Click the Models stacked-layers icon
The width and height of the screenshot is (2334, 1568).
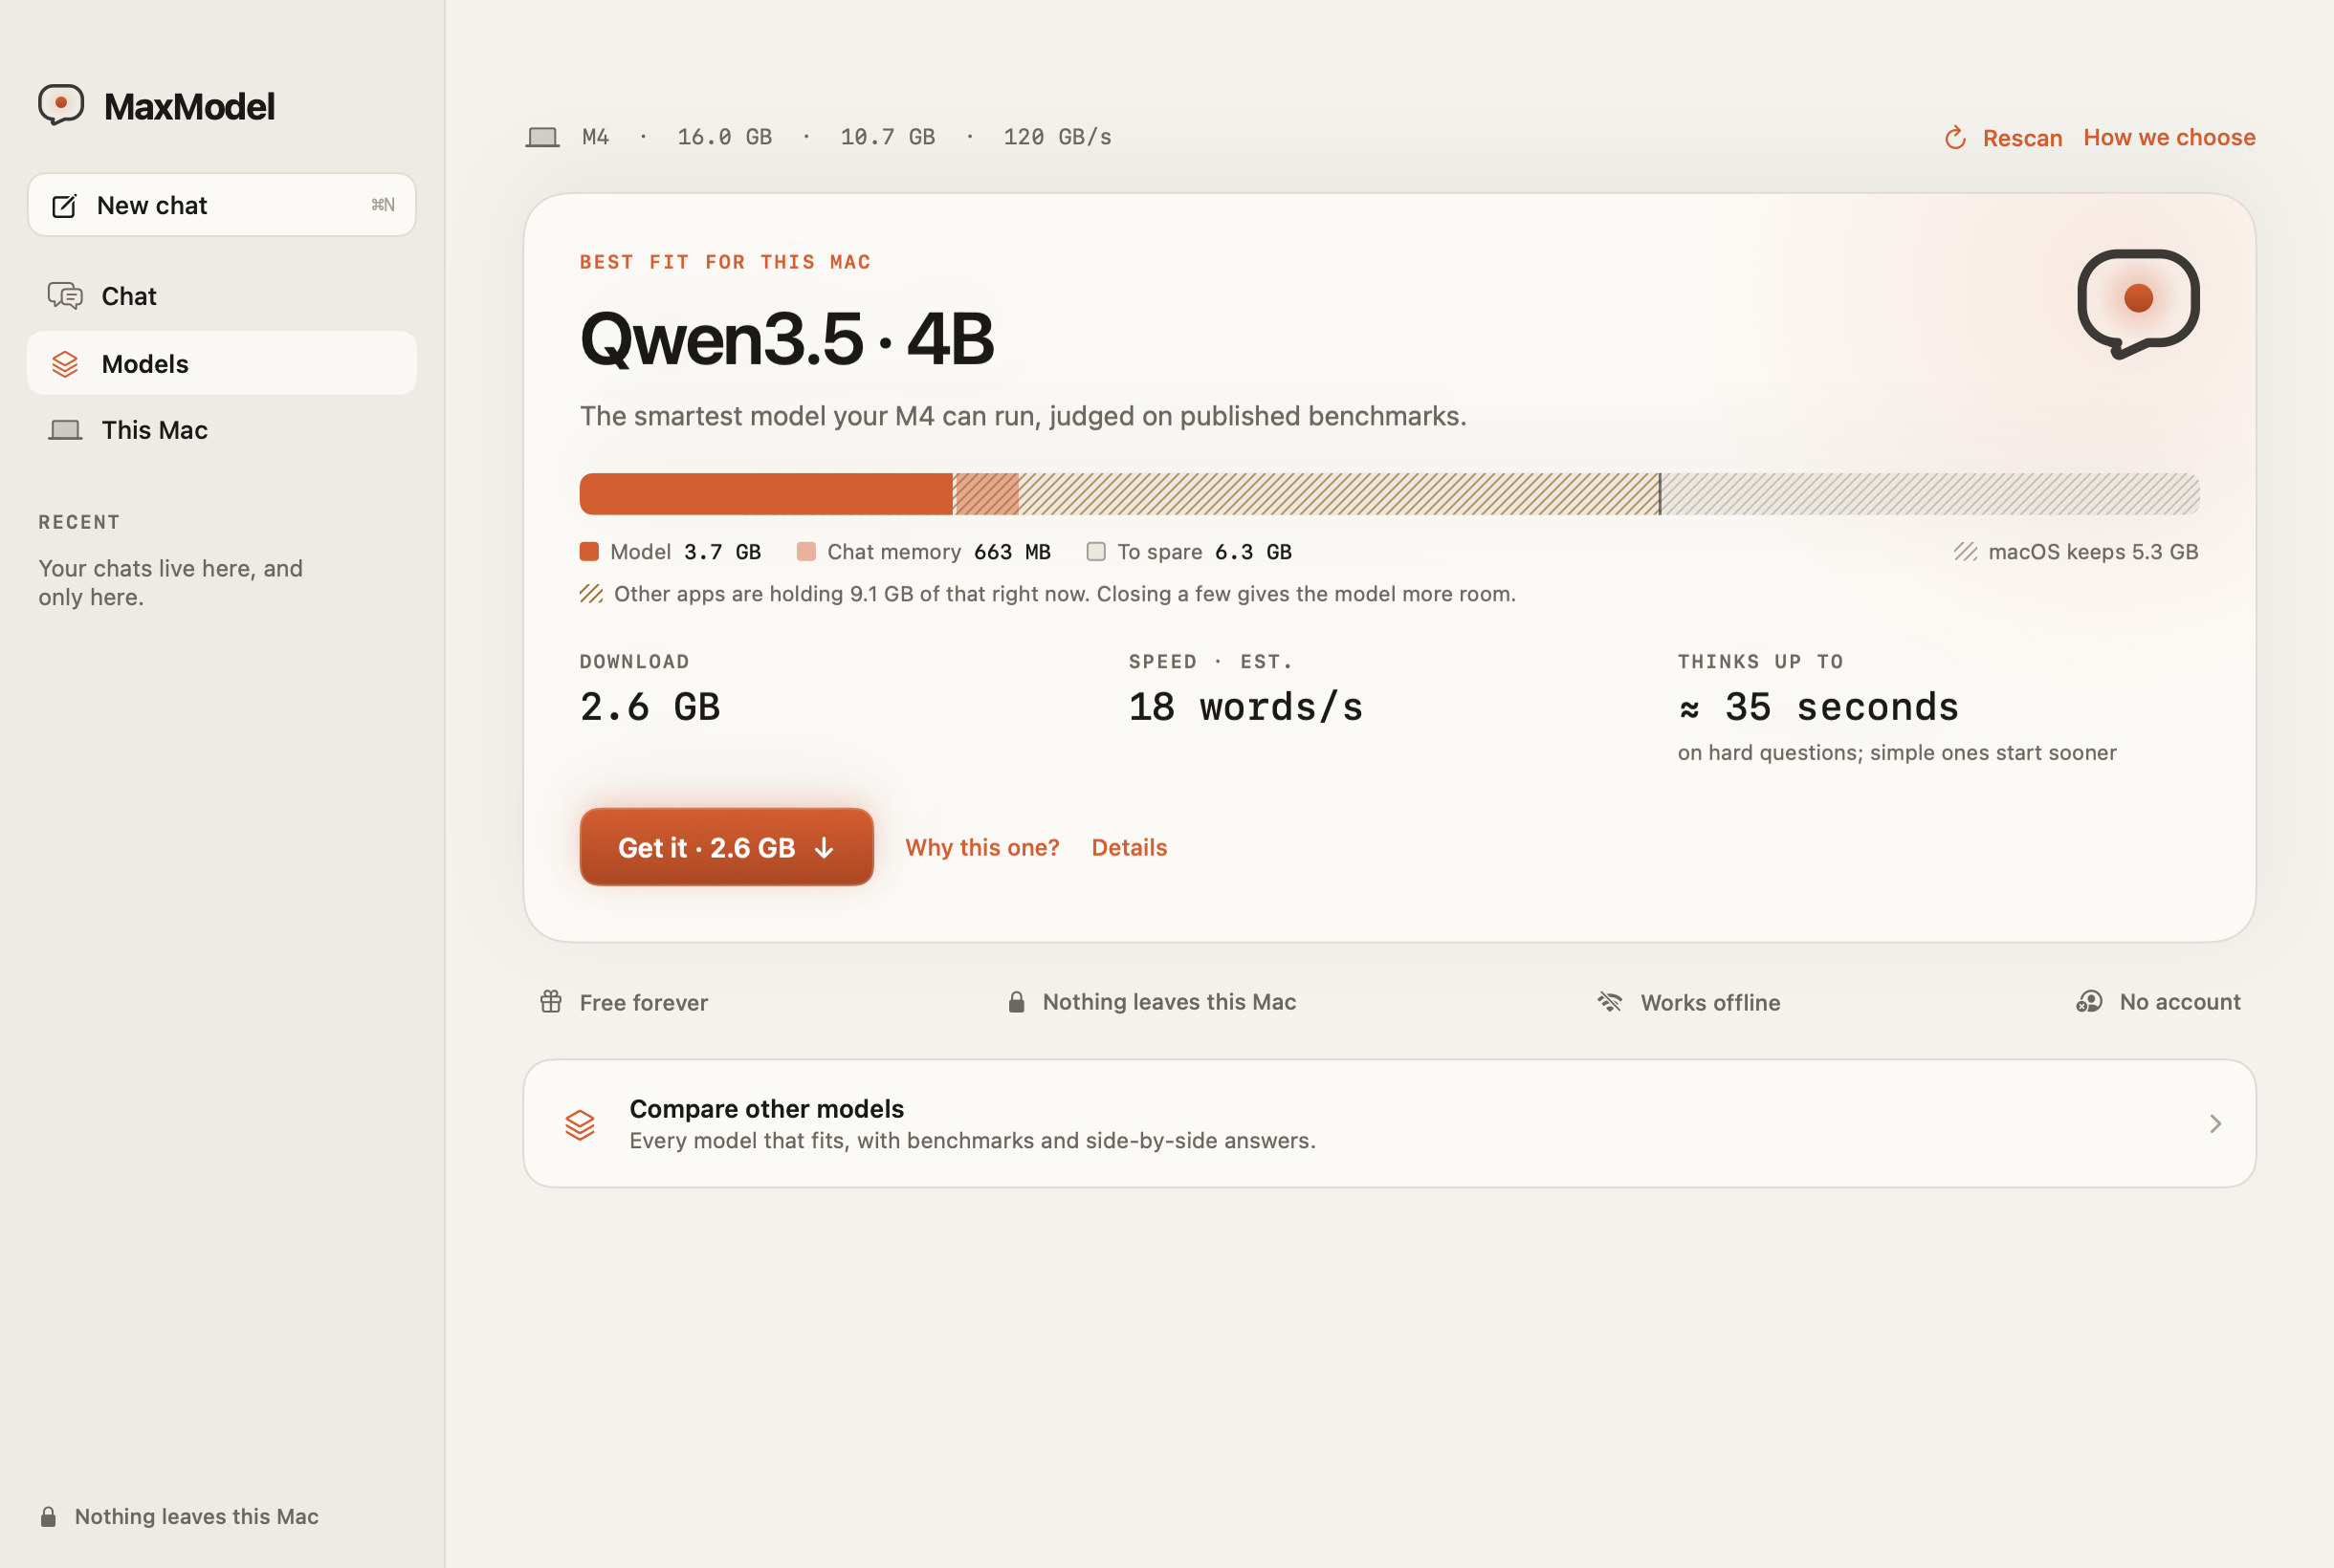[65, 364]
